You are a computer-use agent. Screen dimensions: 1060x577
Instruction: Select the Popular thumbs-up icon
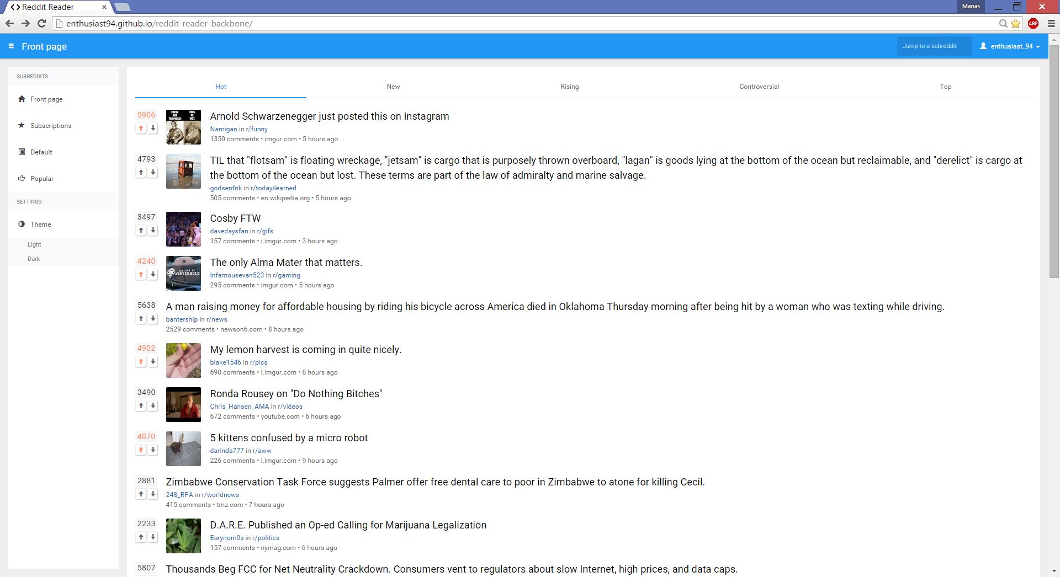coord(21,178)
